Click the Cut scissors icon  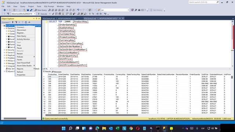67,10
